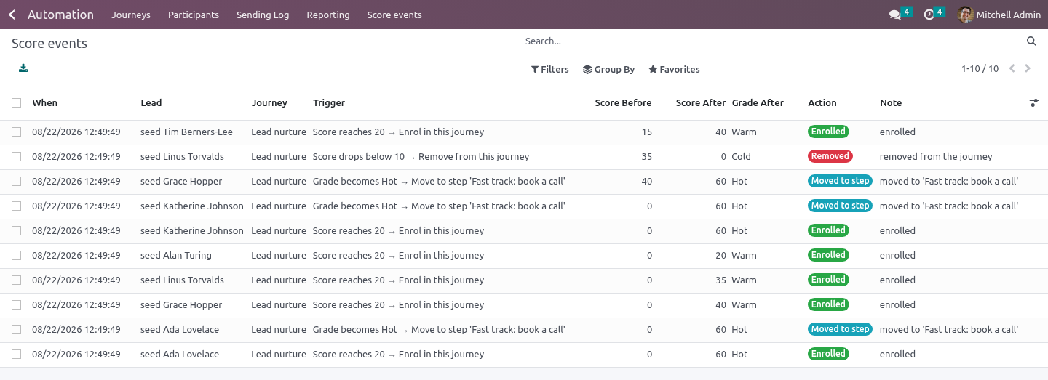Tick checkbox for Ada Lovelace Moved to step row

click(x=16, y=330)
